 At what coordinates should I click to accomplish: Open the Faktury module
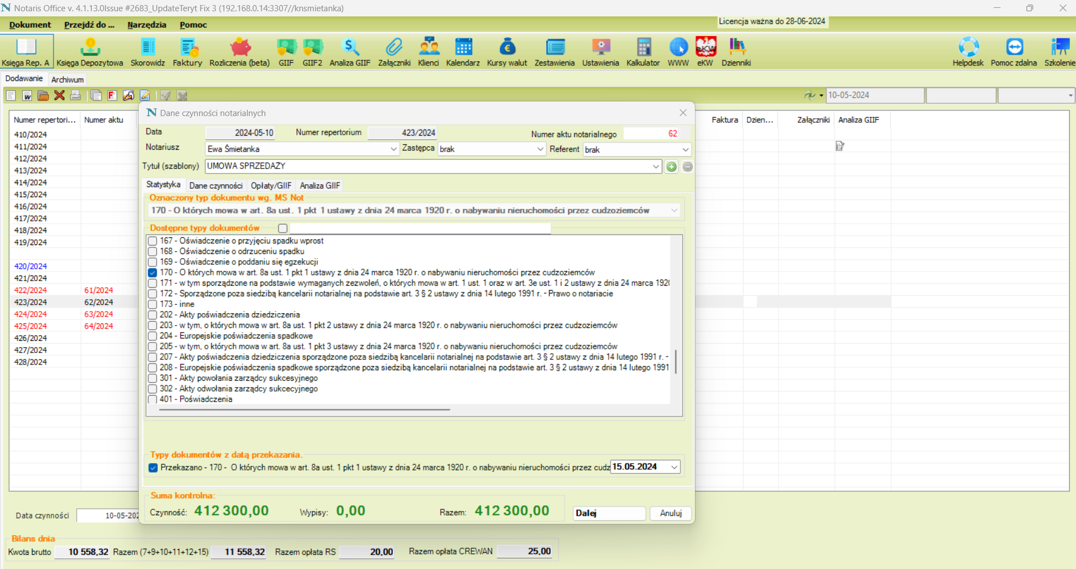click(188, 51)
